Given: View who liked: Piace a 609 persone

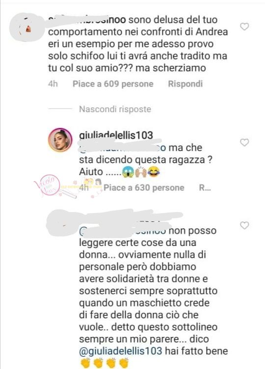Looking at the screenshot, I should pyautogui.click(x=113, y=84).
